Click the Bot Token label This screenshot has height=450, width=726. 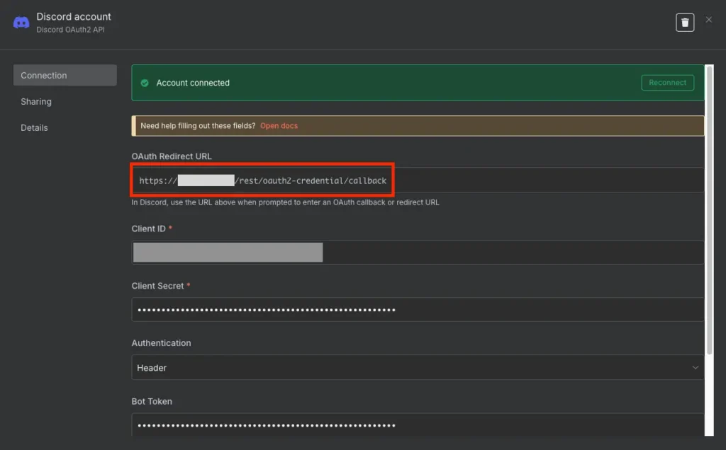(152, 401)
